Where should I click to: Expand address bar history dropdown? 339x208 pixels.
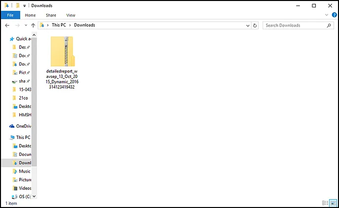[248, 26]
